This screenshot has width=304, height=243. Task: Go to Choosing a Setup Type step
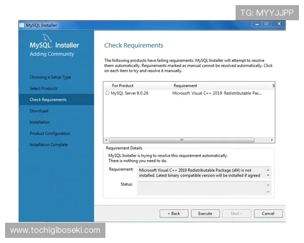tap(50, 77)
